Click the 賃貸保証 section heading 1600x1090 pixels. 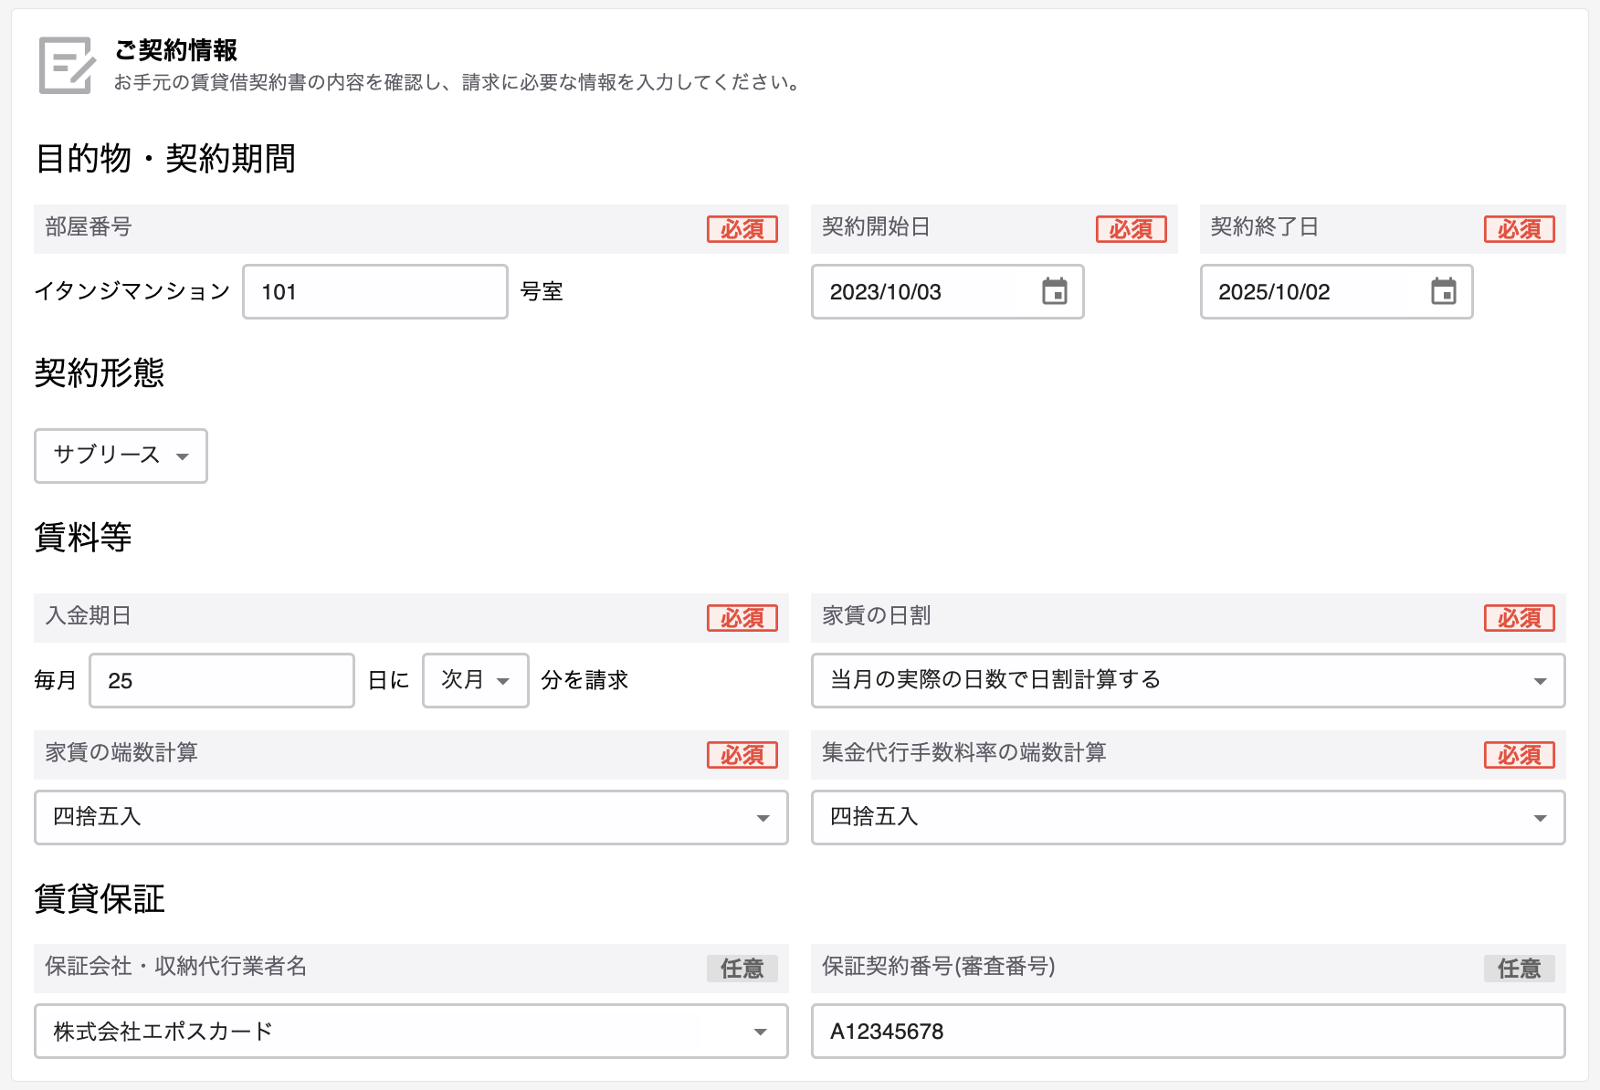pyautogui.click(x=100, y=899)
